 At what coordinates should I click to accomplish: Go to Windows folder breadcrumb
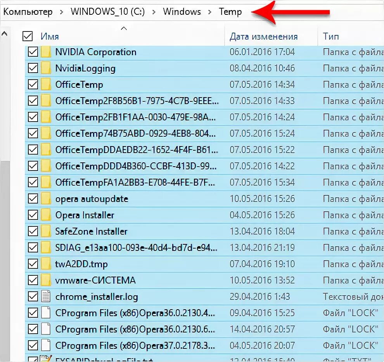(182, 12)
